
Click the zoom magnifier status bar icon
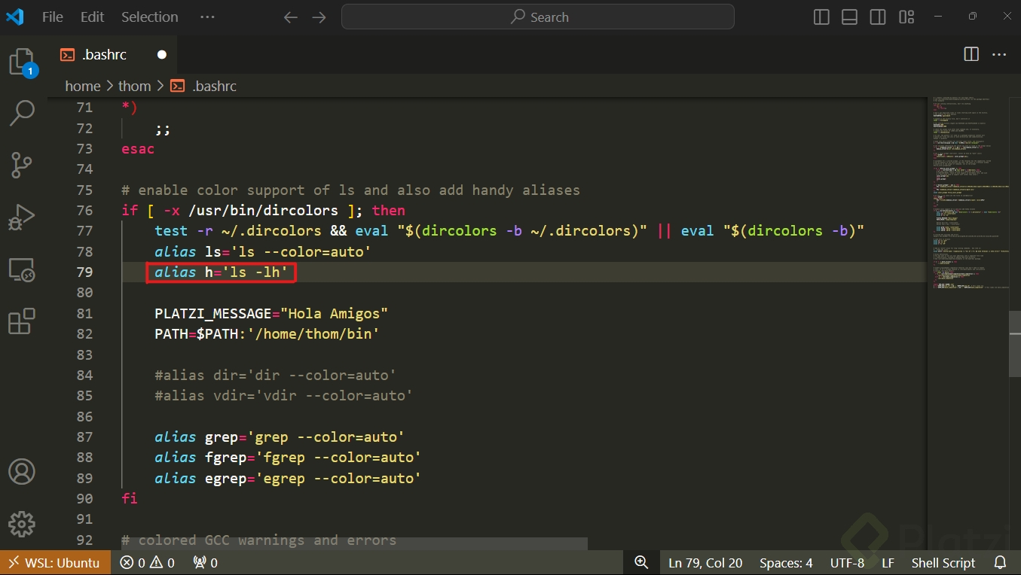[641, 562]
